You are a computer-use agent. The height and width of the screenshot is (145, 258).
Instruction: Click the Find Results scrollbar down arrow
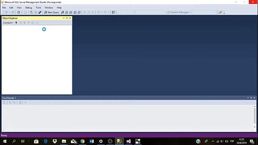[x=254, y=127]
